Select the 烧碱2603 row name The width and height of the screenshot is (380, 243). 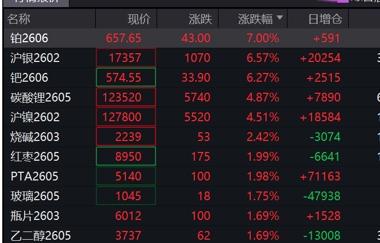coord(35,137)
